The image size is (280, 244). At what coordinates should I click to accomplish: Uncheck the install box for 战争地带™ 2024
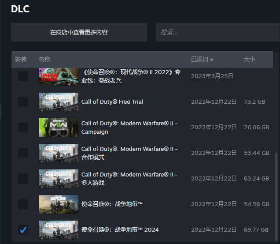(x=23, y=230)
